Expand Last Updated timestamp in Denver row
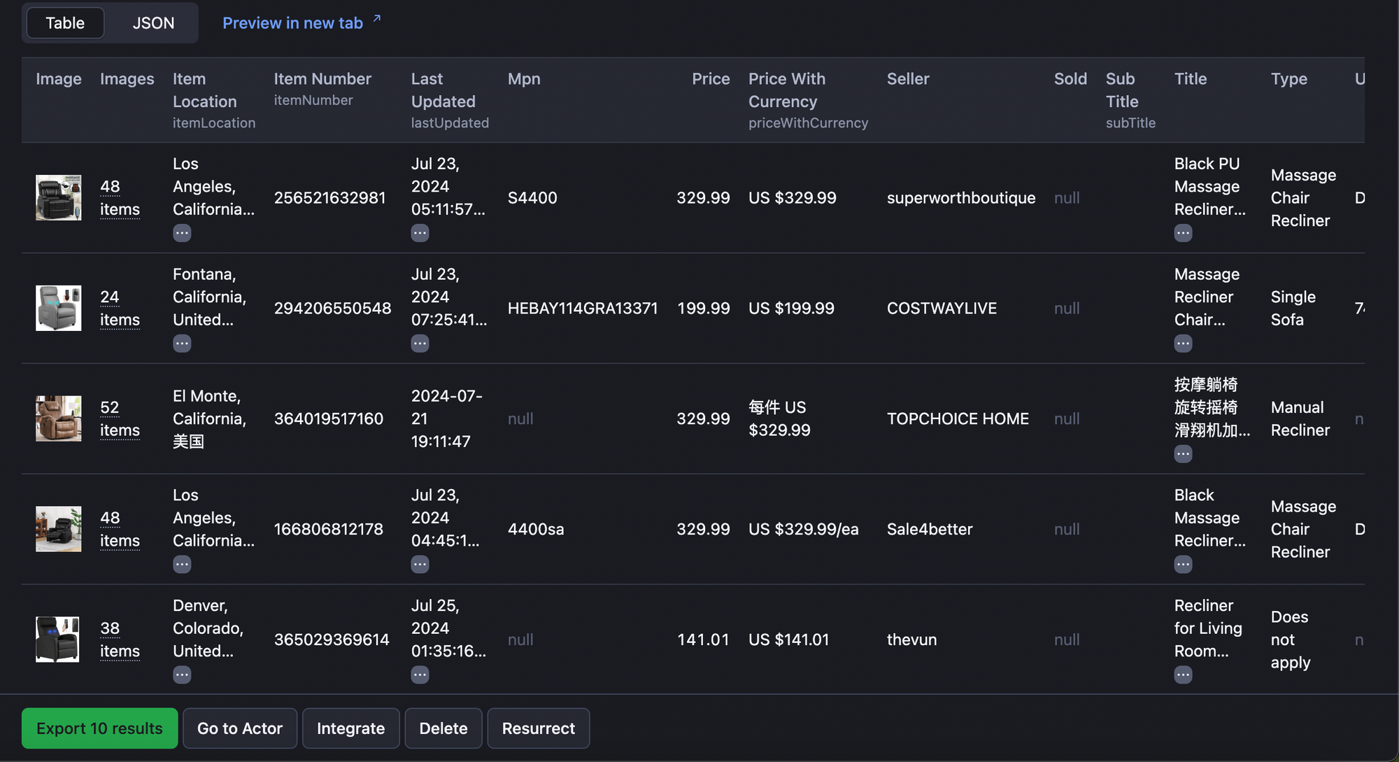Viewport: 1399px width, 762px height. (x=420, y=674)
